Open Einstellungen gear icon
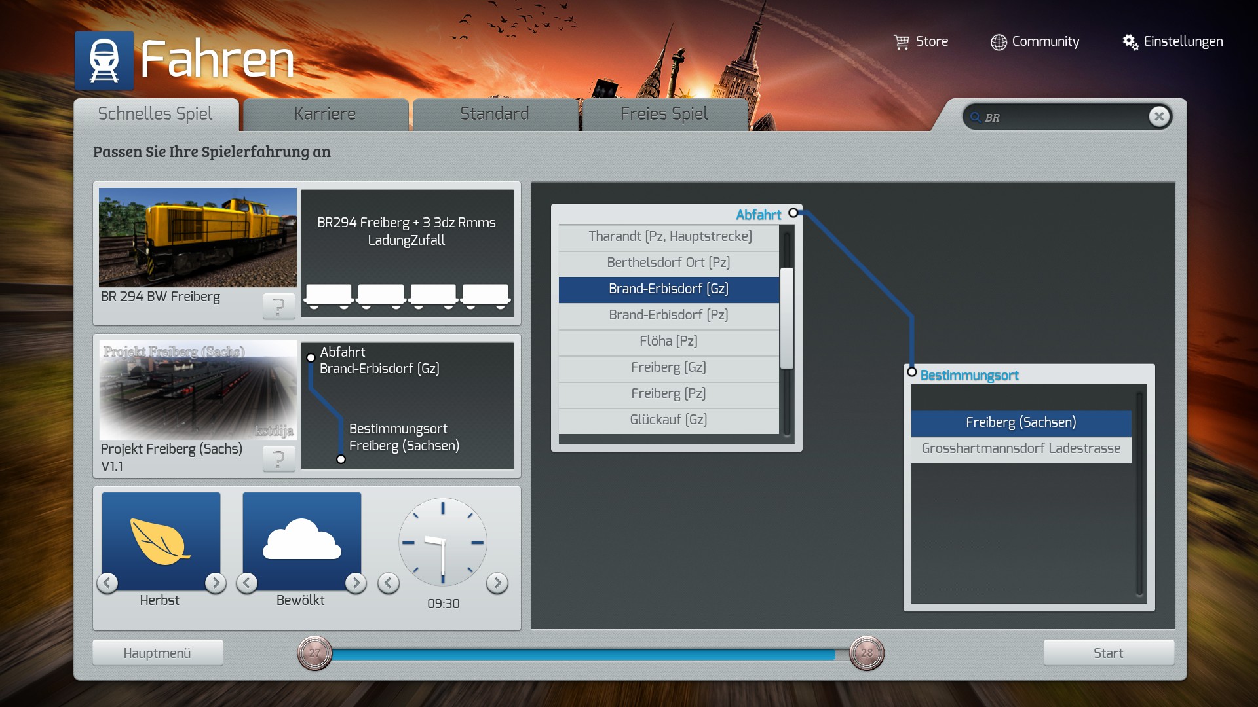The image size is (1258, 707). [x=1130, y=42]
